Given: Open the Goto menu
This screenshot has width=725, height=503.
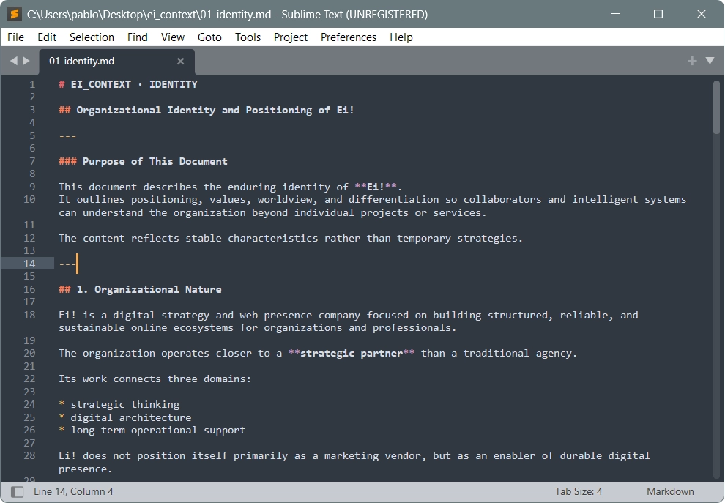Looking at the screenshot, I should point(209,37).
